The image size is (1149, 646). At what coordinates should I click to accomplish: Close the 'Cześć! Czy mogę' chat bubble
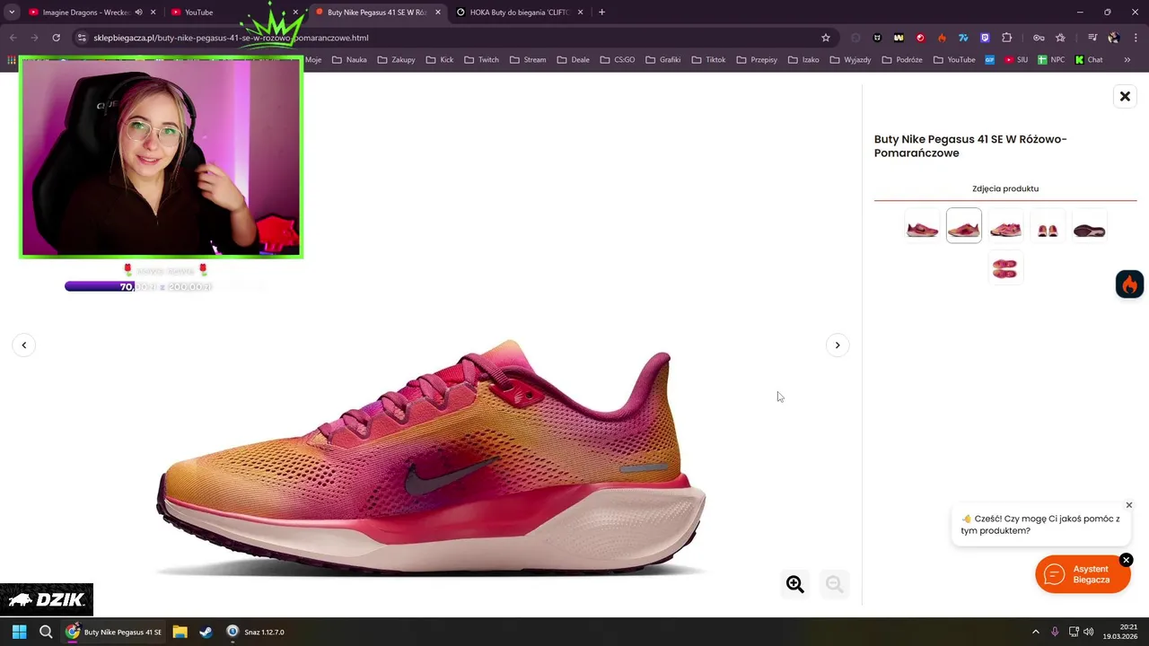(1129, 505)
